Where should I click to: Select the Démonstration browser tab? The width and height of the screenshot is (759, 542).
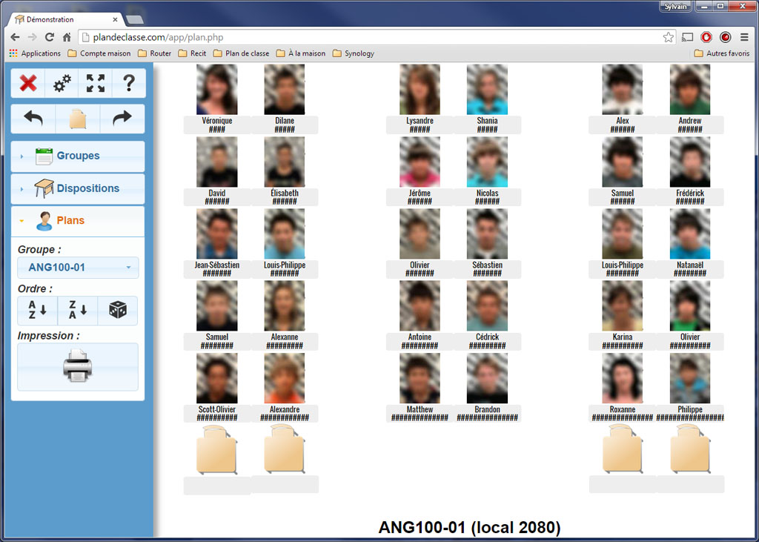(63, 19)
